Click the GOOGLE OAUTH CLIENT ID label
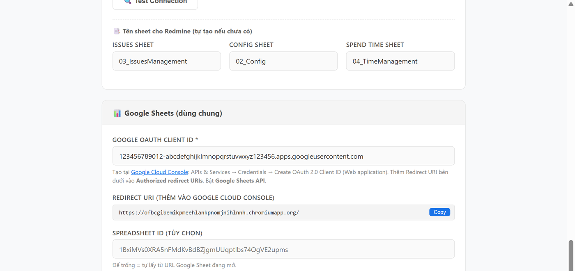 (155, 140)
